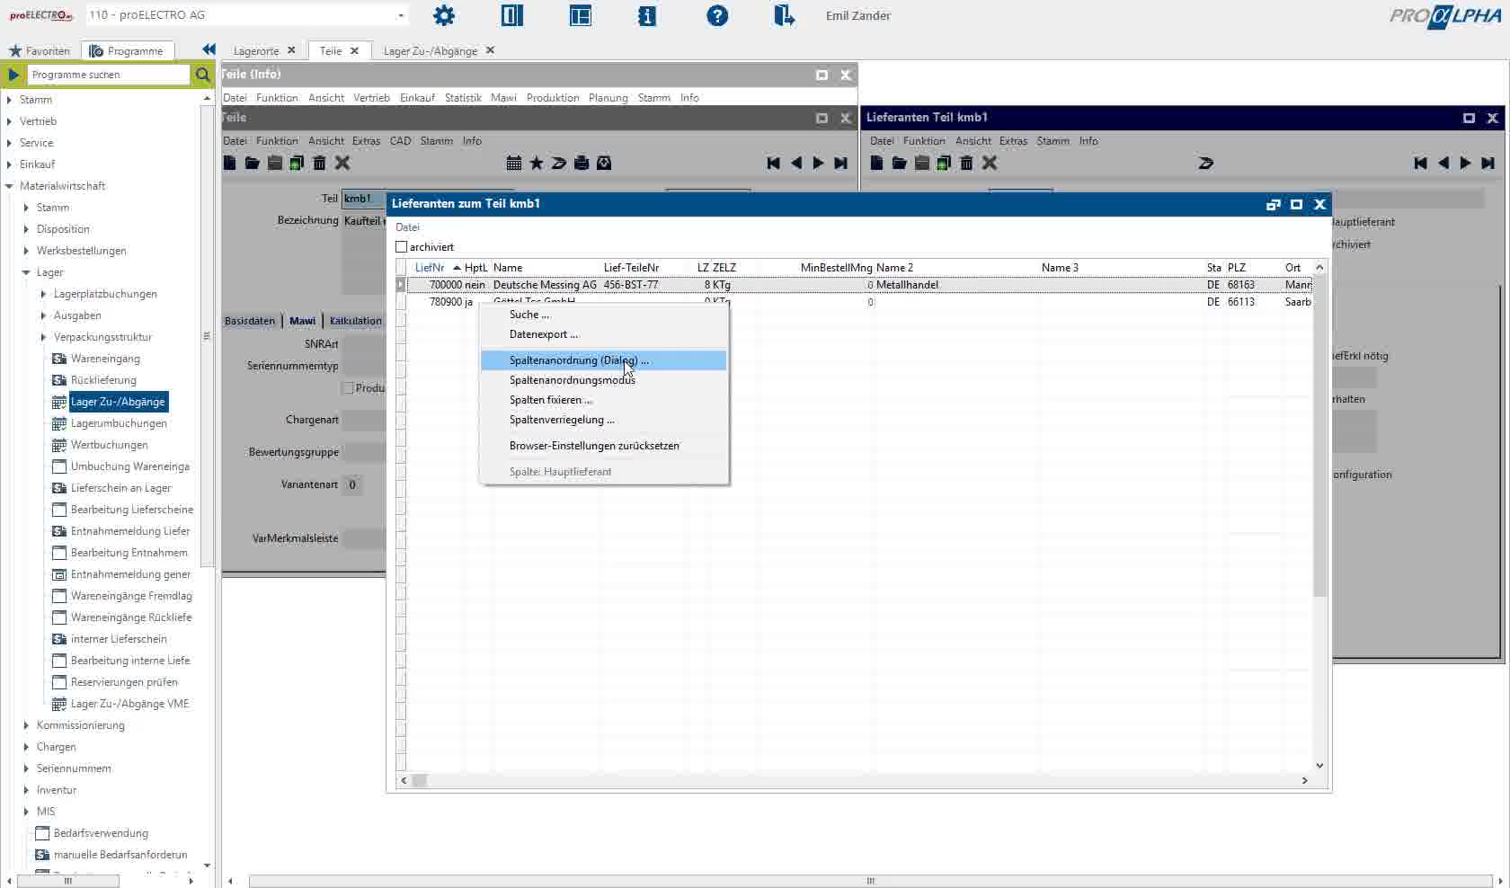1510x888 pixels.
Task: Collapse the Materialwirtschaft tree node
Action: [x=10, y=186]
